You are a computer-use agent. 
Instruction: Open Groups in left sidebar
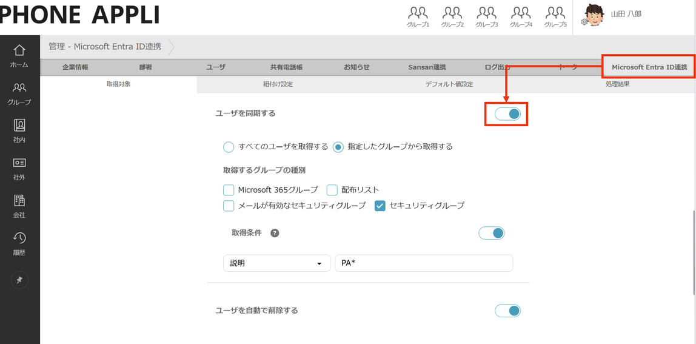click(19, 93)
